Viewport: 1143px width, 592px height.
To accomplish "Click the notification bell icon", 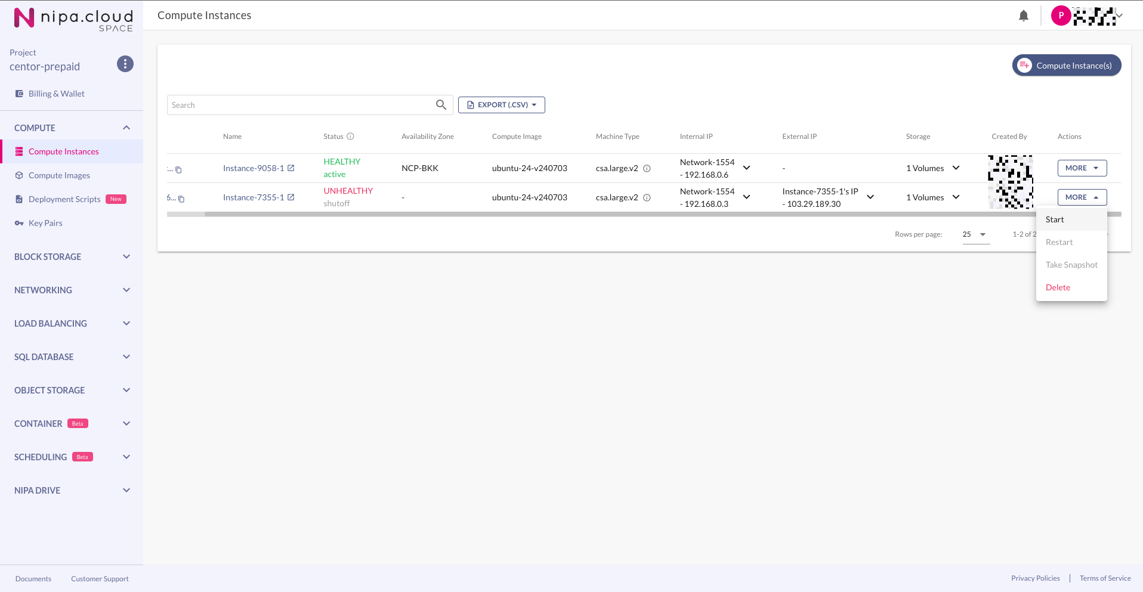I will 1024,16.
